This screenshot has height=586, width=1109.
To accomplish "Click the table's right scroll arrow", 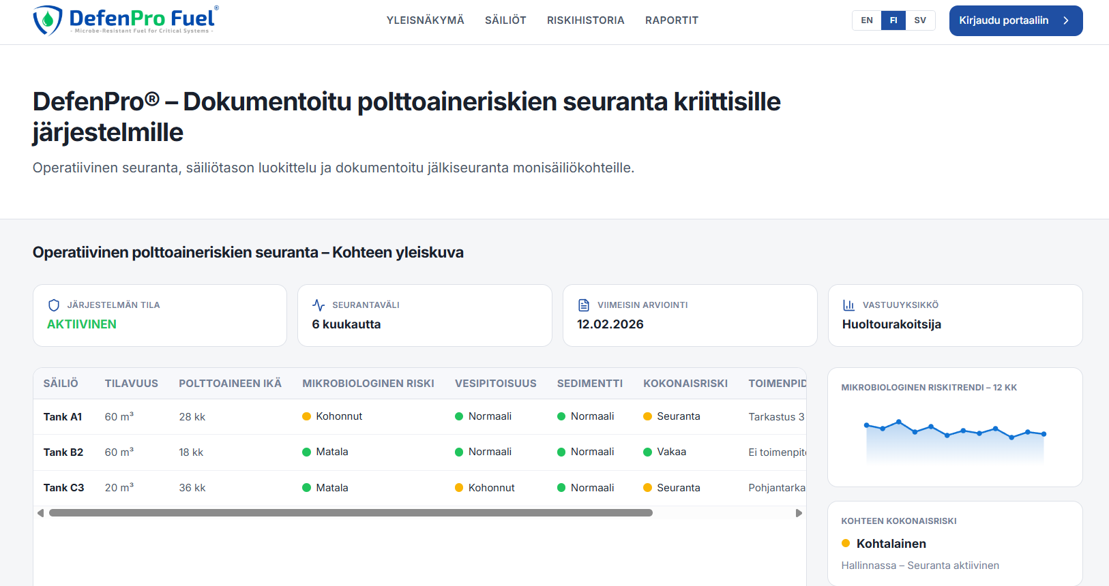I will coord(799,513).
